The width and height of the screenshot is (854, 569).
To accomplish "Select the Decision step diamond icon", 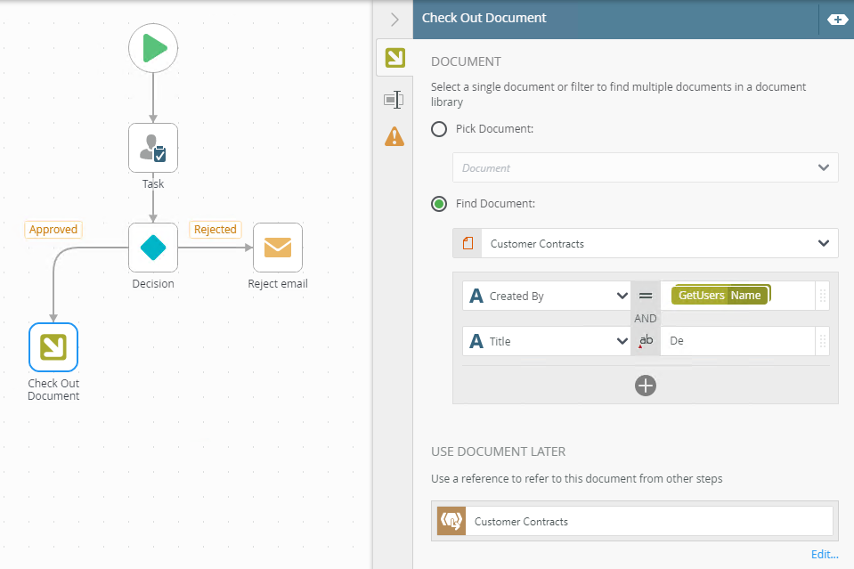I will pos(153,247).
